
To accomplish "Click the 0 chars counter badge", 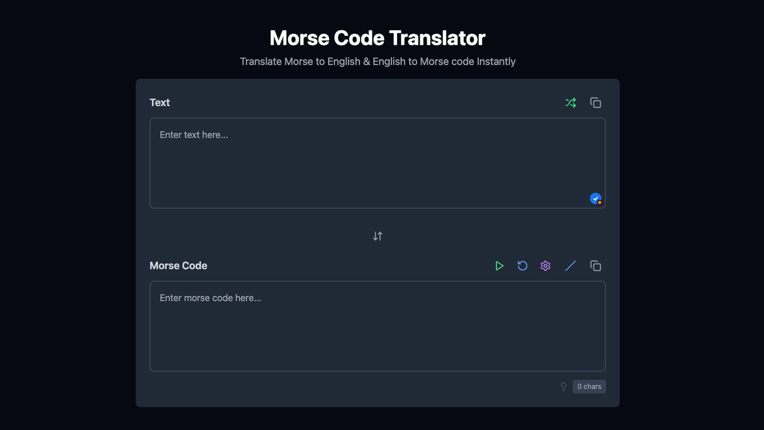I will [x=589, y=387].
